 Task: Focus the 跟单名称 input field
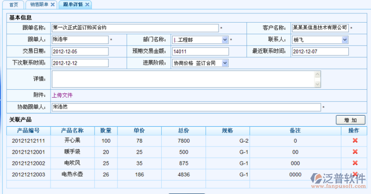pyautogui.click(x=135, y=28)
